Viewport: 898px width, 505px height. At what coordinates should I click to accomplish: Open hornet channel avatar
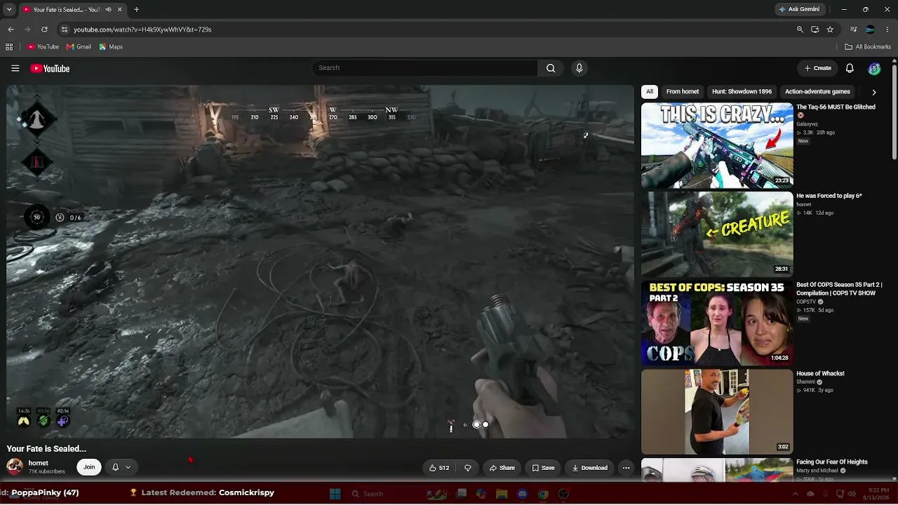pyautogui.click(x=15, y=466)
